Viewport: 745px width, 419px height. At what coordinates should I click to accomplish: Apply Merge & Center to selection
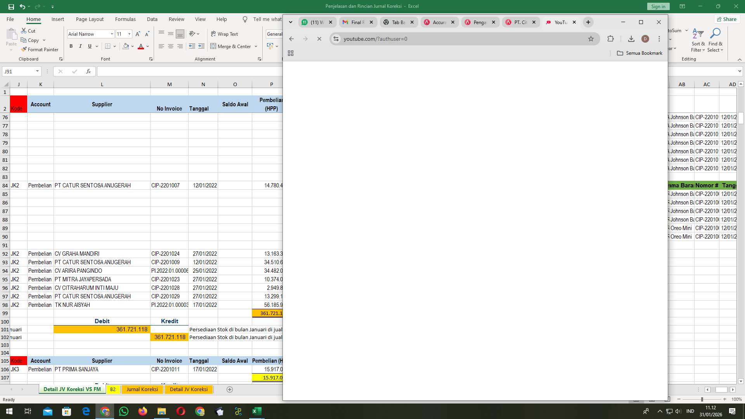coord(231,46)
